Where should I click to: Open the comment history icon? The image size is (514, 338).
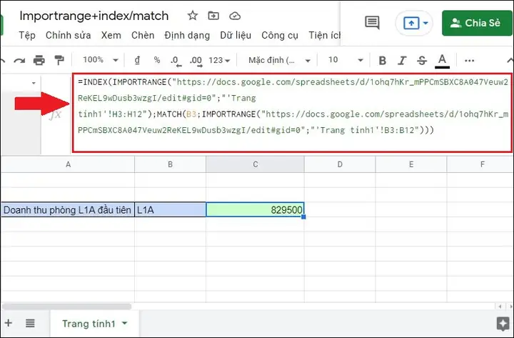[x=372, y=23]
